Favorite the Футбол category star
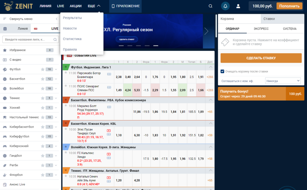This screenshot has width=307, height=190. point(43,69)
